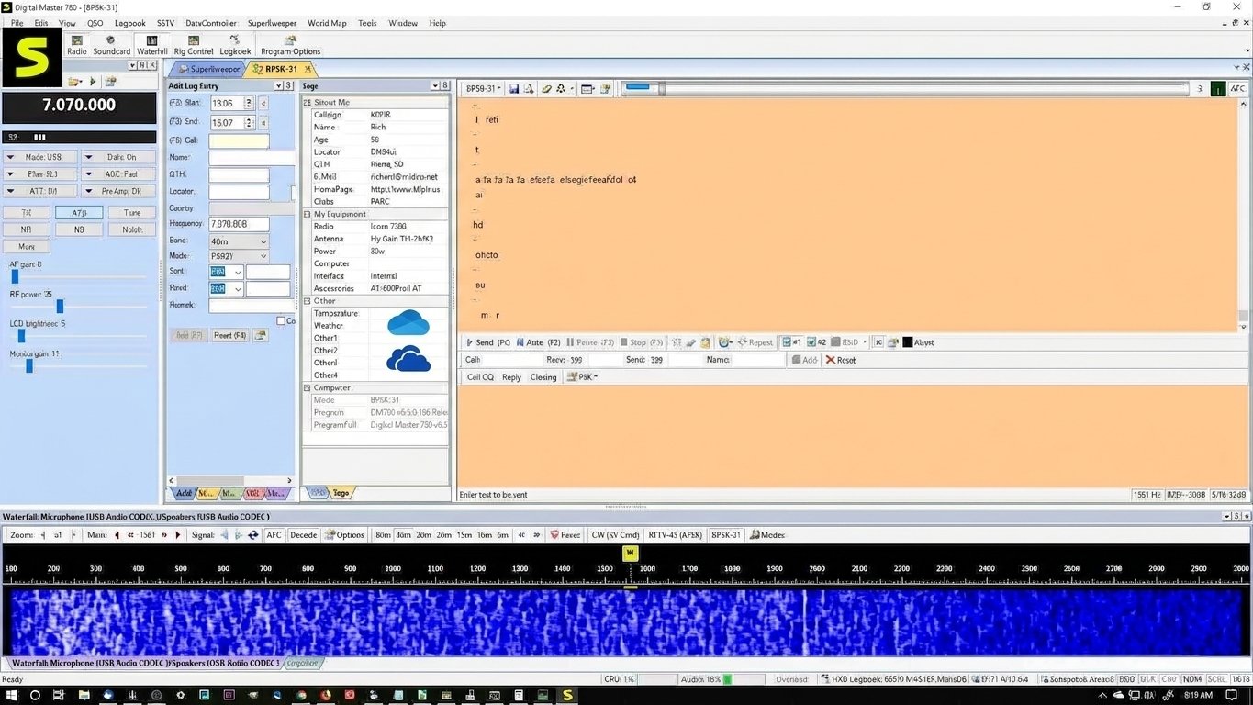The image size is (1253, 705).
Task: Open the Band 40m combo box
Action: pyautogui.click(x=239, y=241)
